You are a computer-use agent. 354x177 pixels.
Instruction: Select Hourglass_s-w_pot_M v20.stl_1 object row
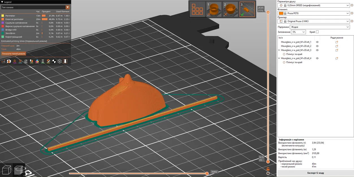(x=296, y=42)
